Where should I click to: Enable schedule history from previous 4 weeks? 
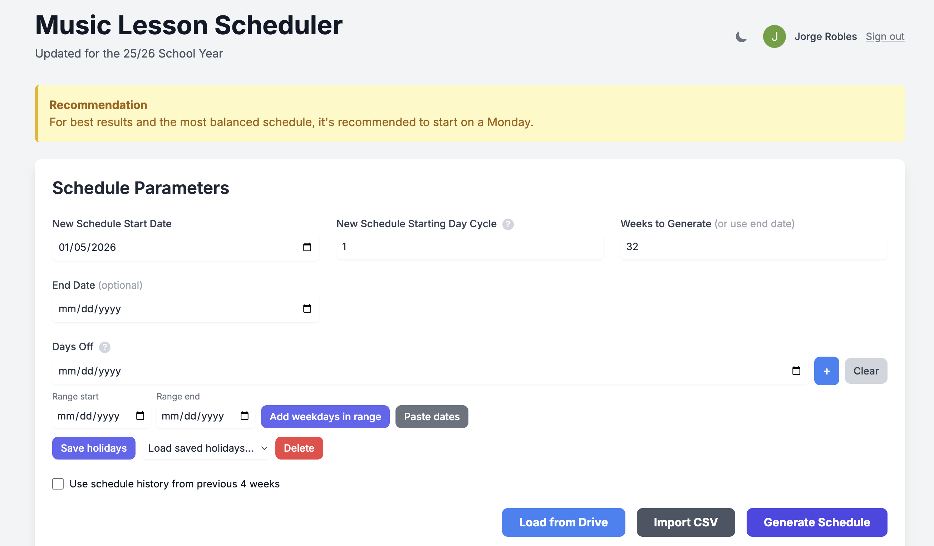58,484
